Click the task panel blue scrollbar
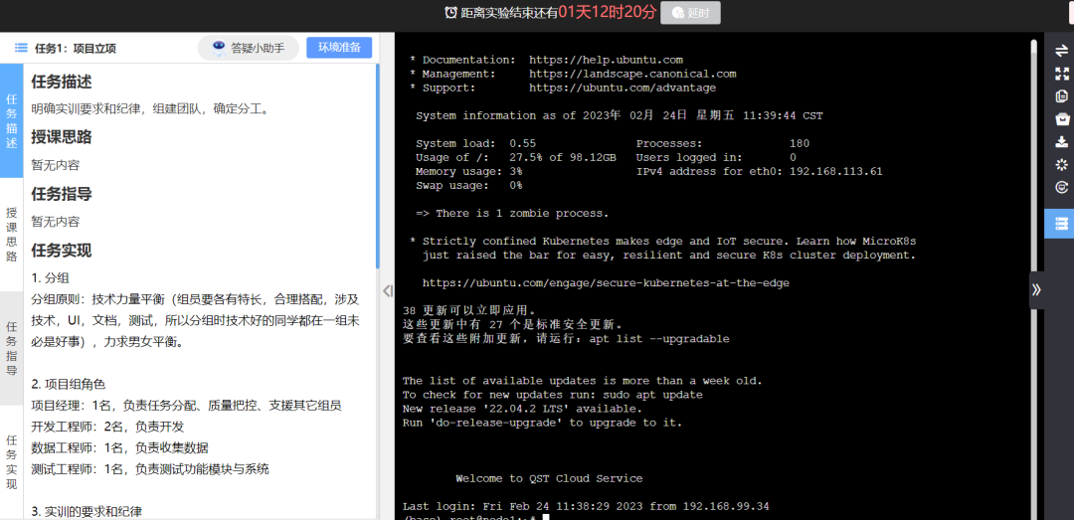The width and height of the screenshot is (1074, 520). pyautogui.click(x=378, y=166)
